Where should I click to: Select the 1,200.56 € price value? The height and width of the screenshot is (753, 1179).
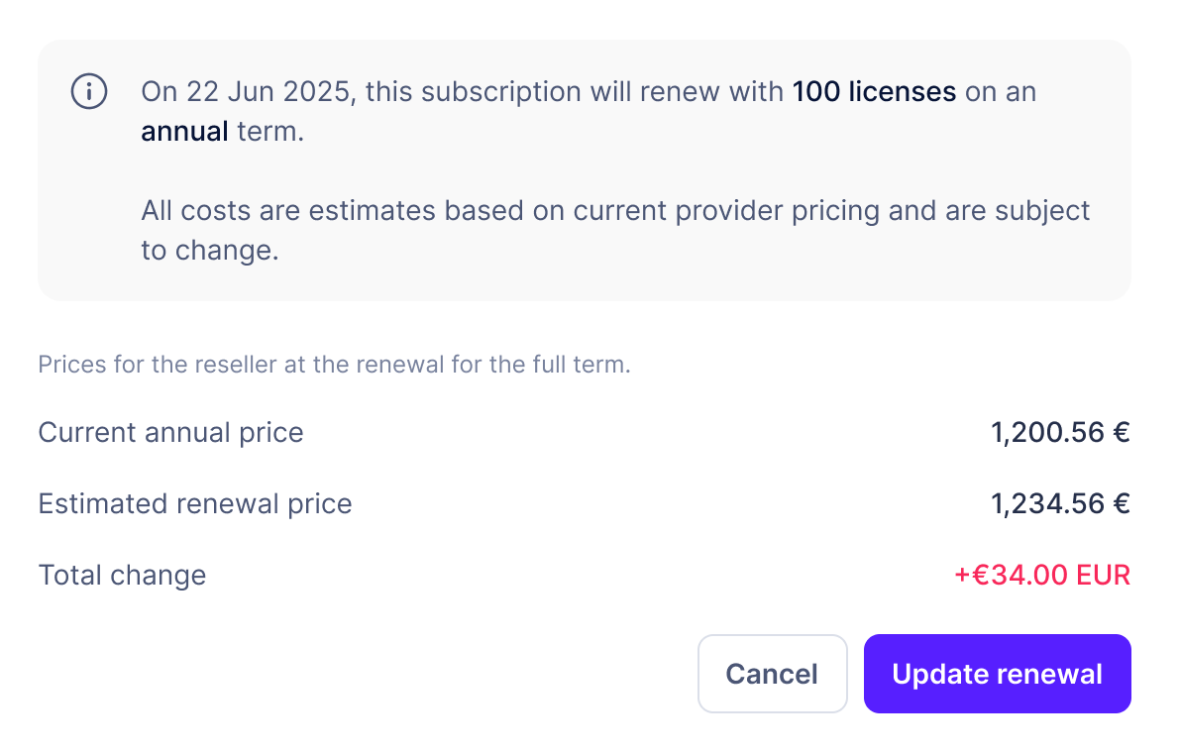coord(1060,433)
